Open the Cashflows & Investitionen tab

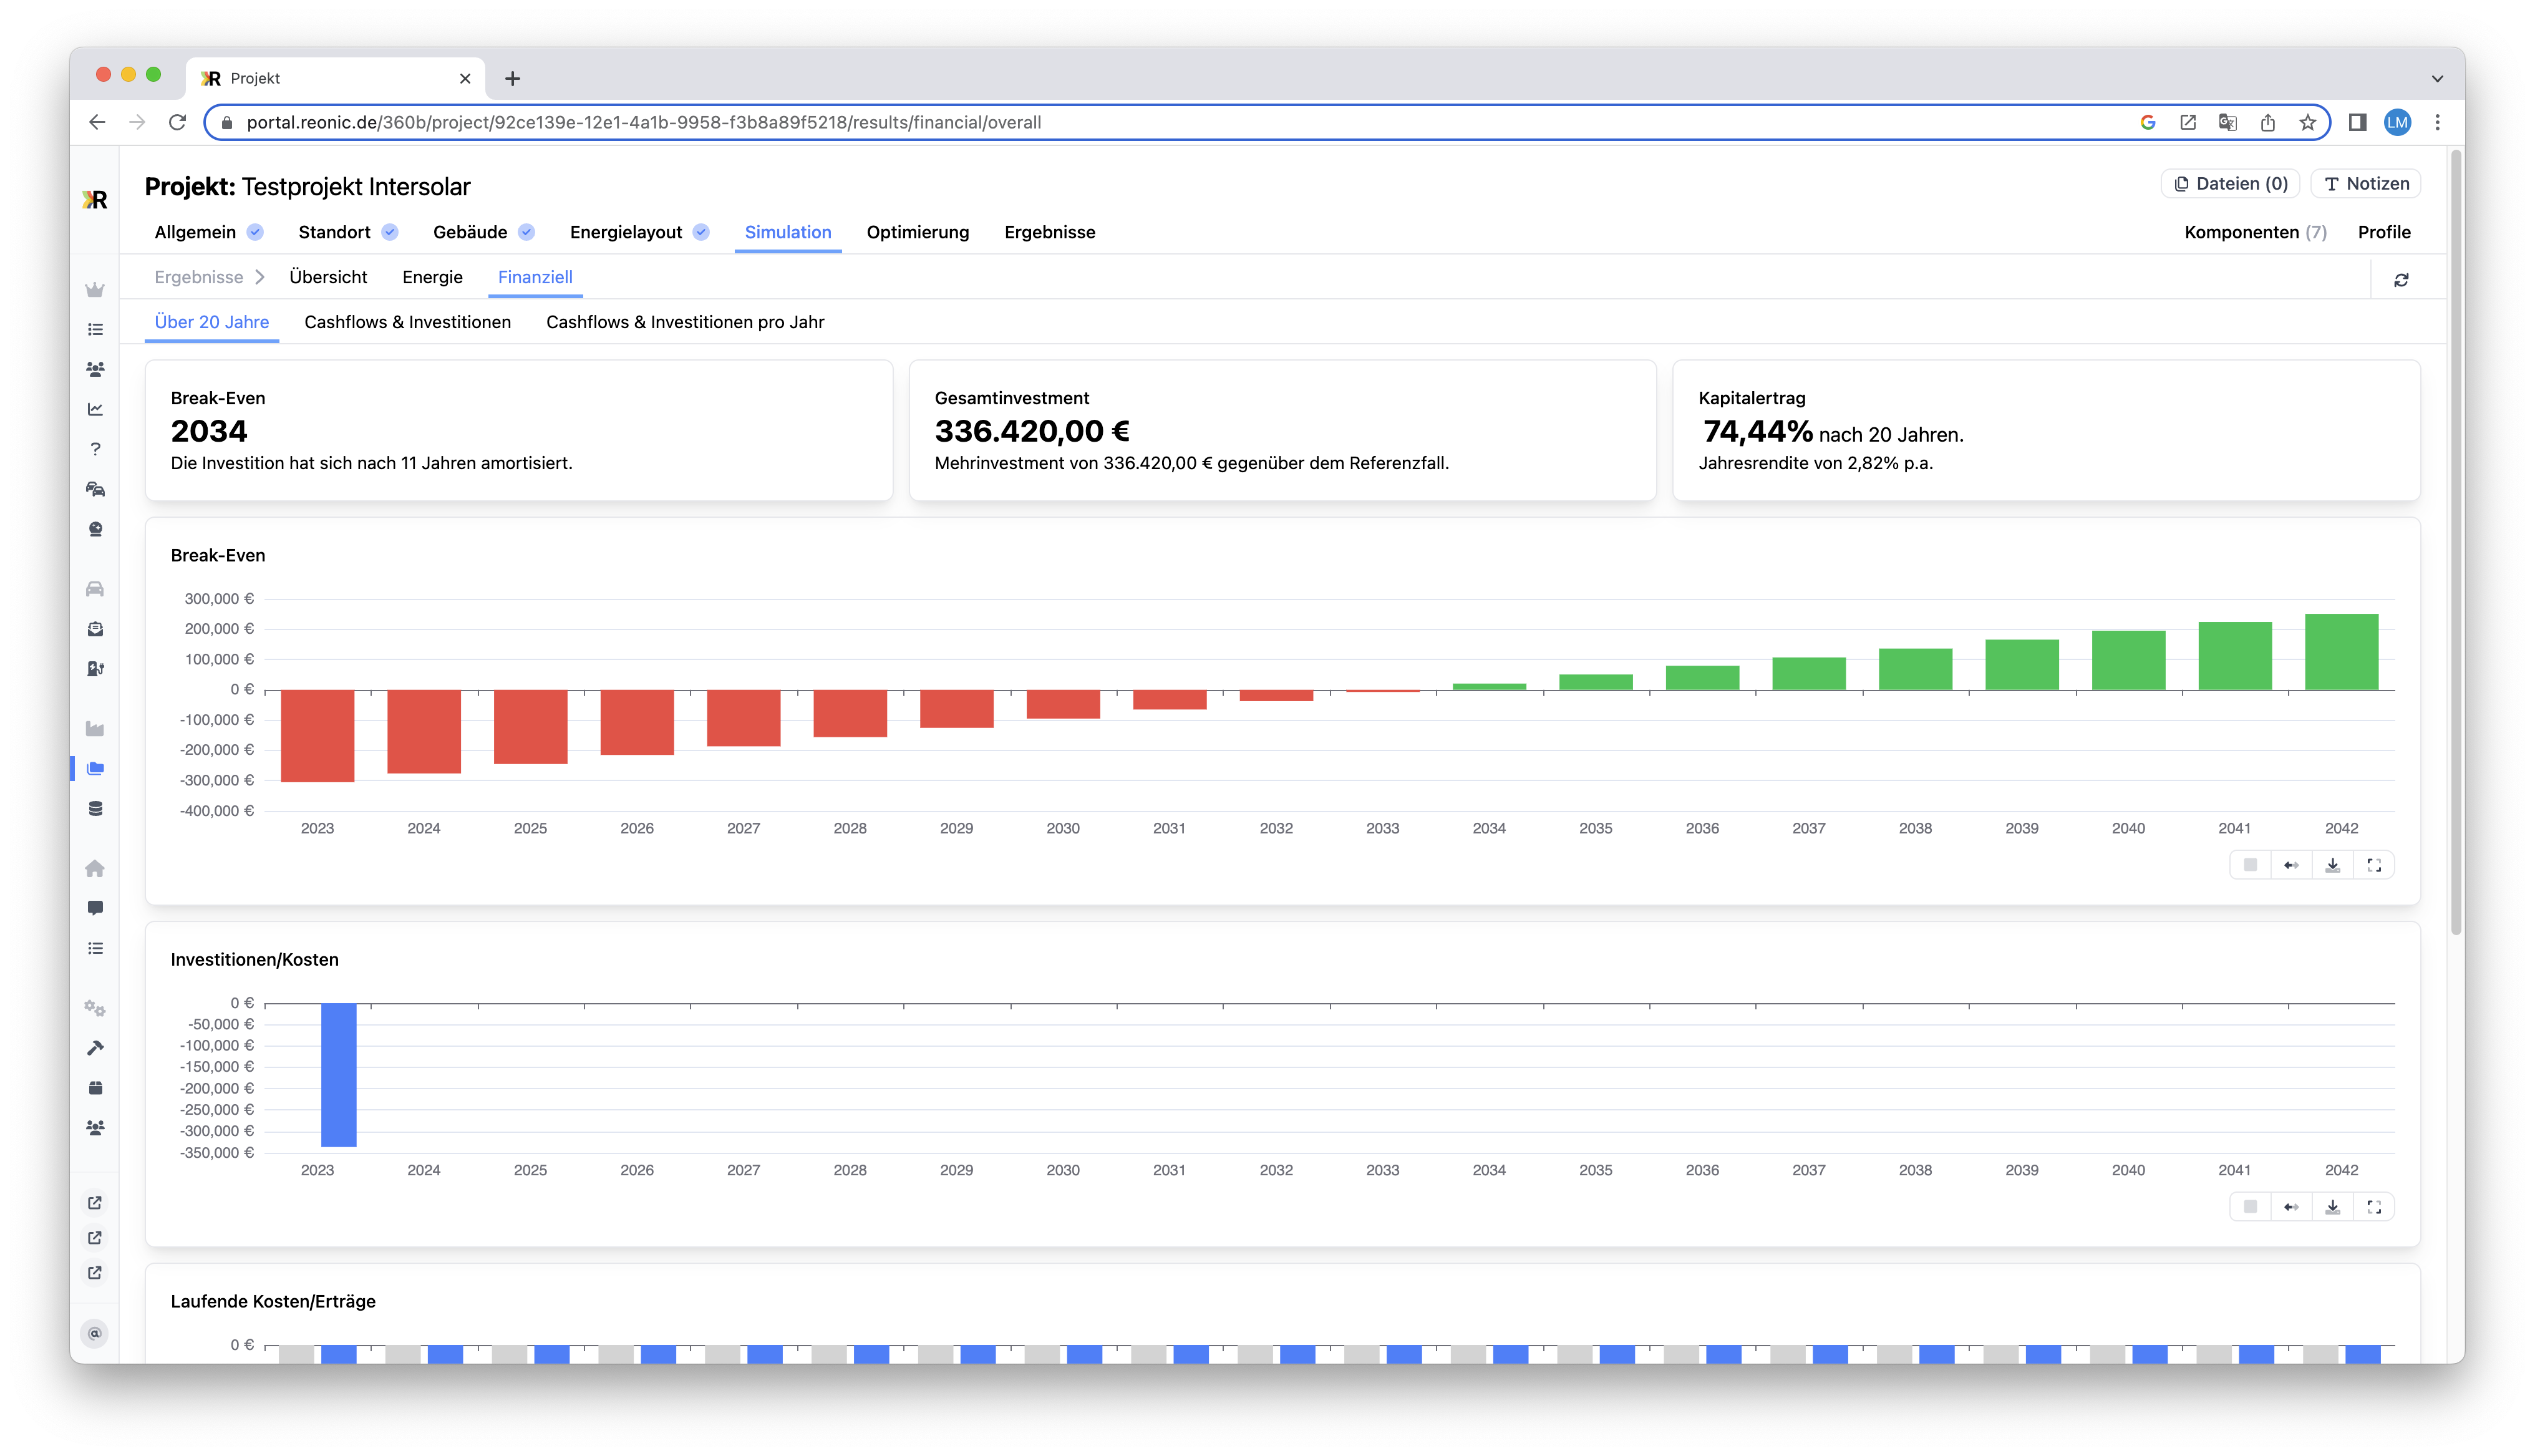click(x=407, y=322)
